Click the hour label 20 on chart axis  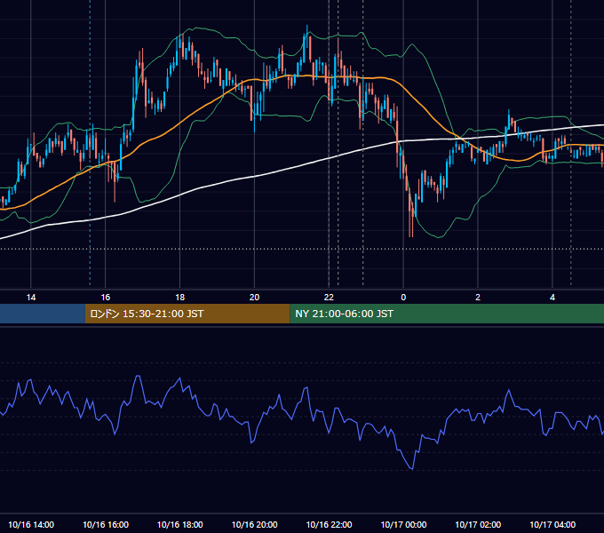point(254,298)
